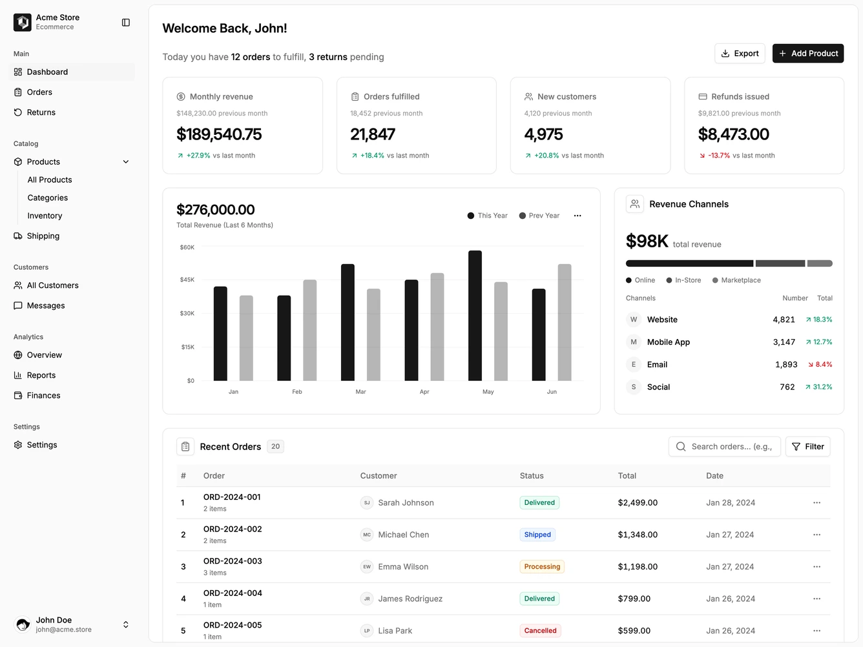Click the Social channel S avatar

(x=634, y=387)
